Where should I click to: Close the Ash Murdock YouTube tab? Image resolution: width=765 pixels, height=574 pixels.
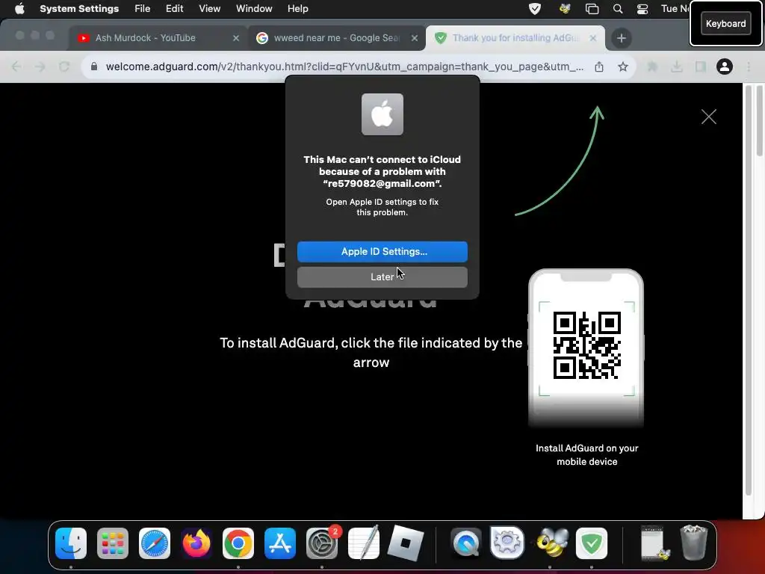pyautogui.click(x=235, y=38)
